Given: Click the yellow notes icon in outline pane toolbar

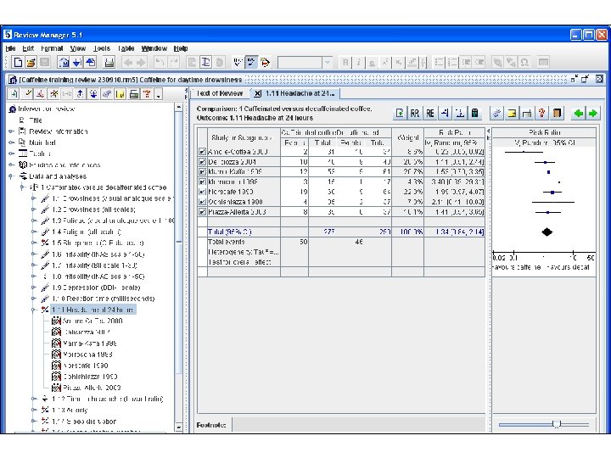Looking at the screenshot, I should 120,94.
